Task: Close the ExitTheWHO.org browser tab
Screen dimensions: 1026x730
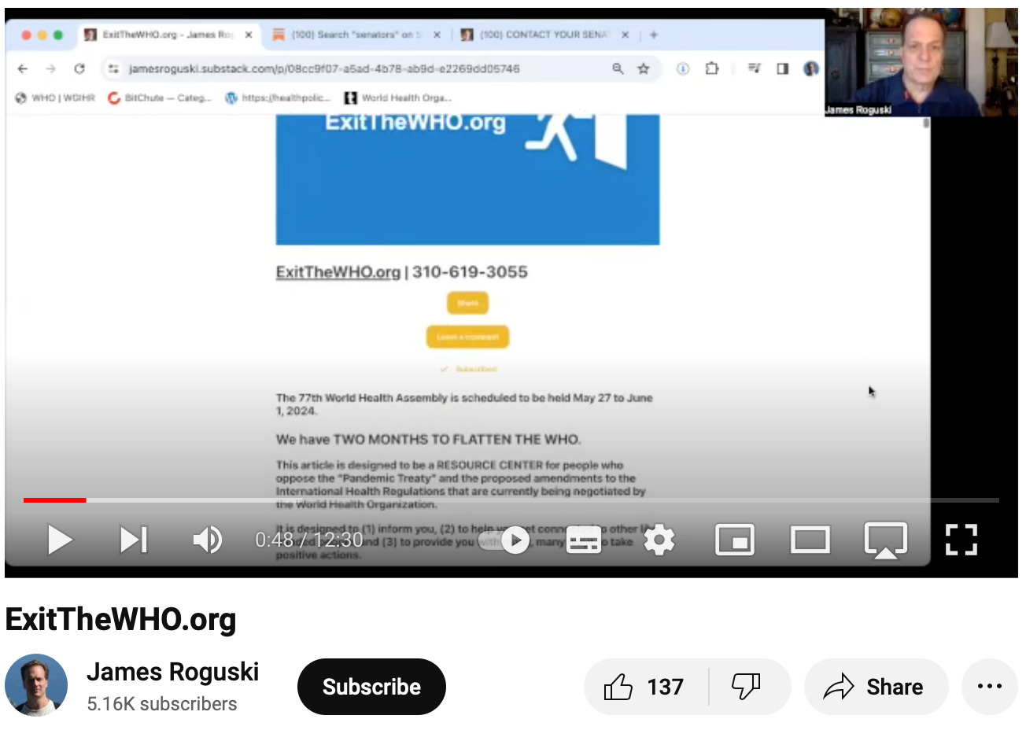Action: point(249,35)
